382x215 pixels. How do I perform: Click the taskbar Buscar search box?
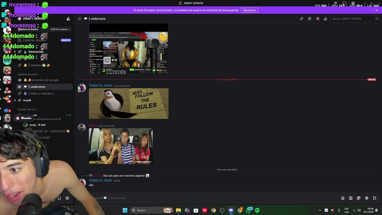(153, 210)
